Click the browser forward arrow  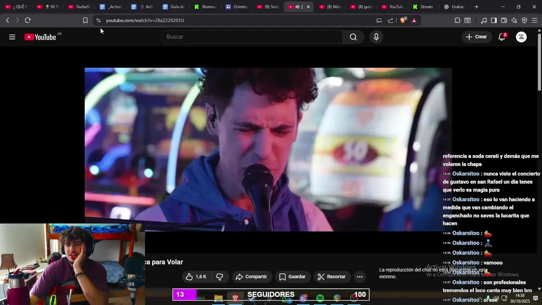coord(17,20)
